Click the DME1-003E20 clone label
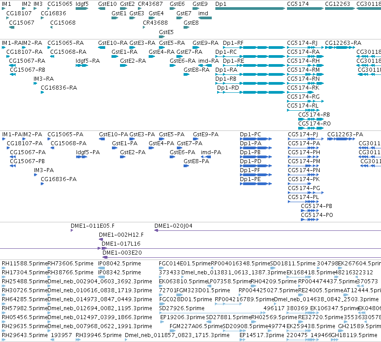Image resolution: width=381 pixels, height=342 pixels. tap(122, 253)
